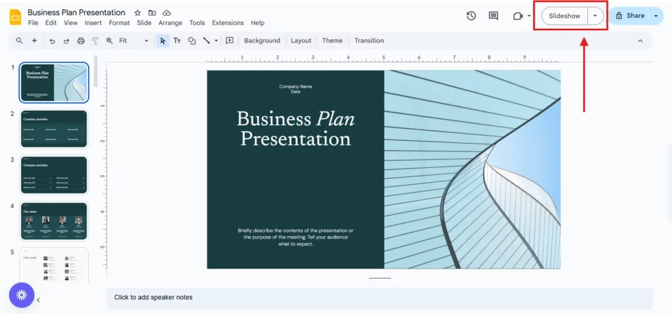Image resolution: width=672 pixels, height=314 pixels.
Task: Open the Insert menu
Action: click(x=93, y=23)
